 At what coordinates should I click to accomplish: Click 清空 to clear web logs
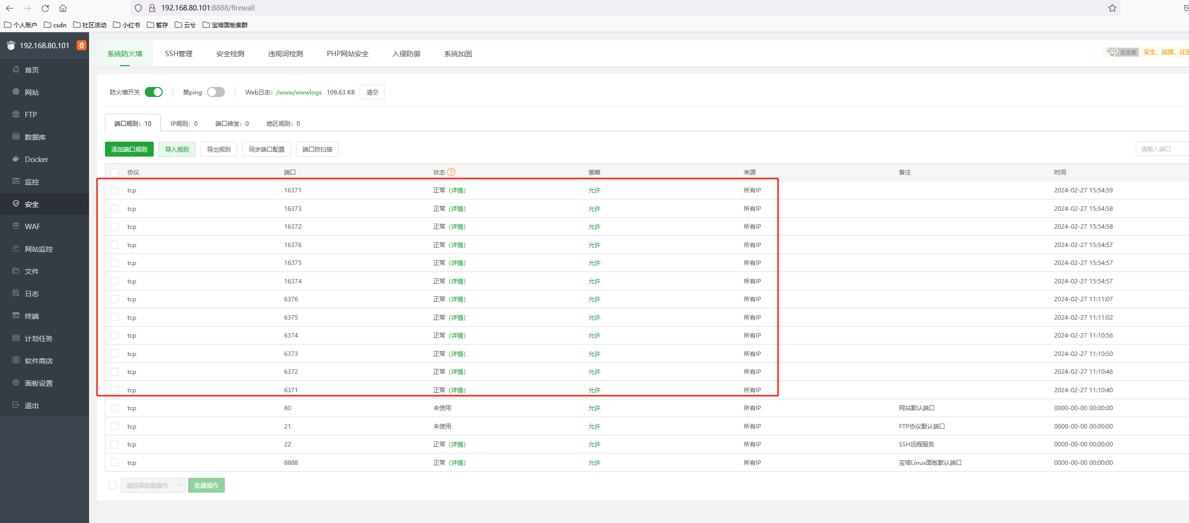[372, 92]
